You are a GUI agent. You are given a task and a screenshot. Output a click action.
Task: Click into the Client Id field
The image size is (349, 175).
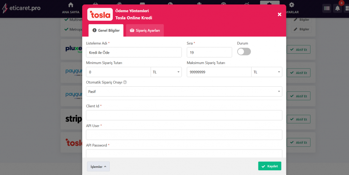pos(184,115)
